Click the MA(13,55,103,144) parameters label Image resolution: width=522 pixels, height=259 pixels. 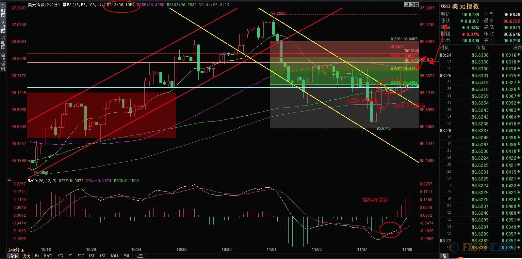pyautogui.click(x=86, y=5)
